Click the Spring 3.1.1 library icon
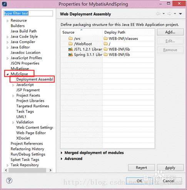Screen dimensions: 187x190 point(70,55)
